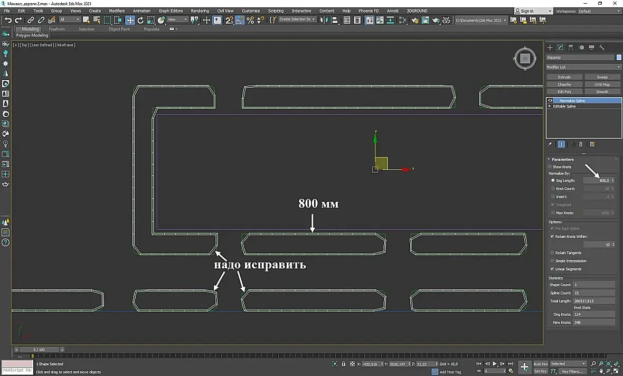
Task: Open the Modify panel tab icon
Action: coord(560,48)
